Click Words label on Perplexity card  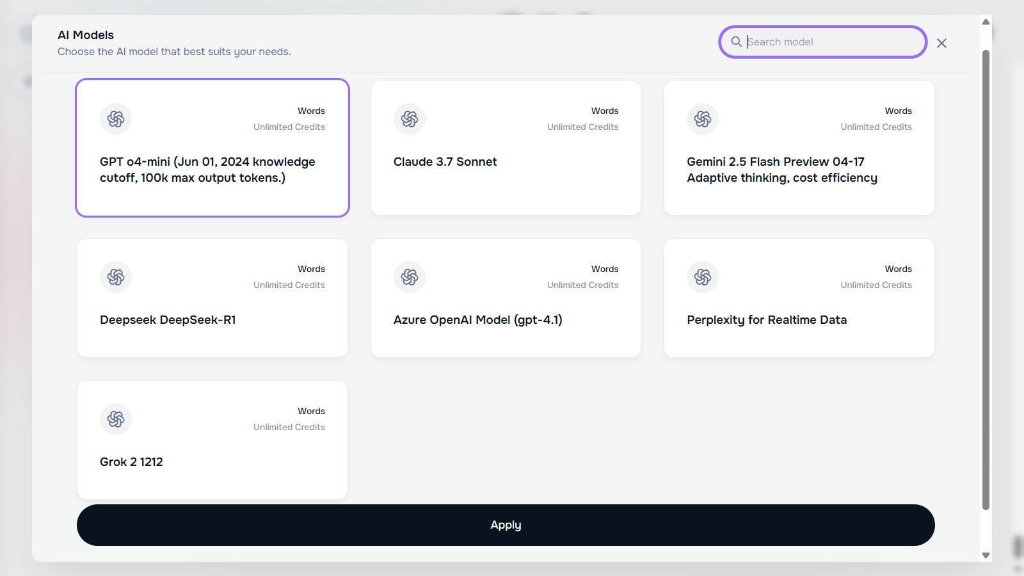(899, 269)
